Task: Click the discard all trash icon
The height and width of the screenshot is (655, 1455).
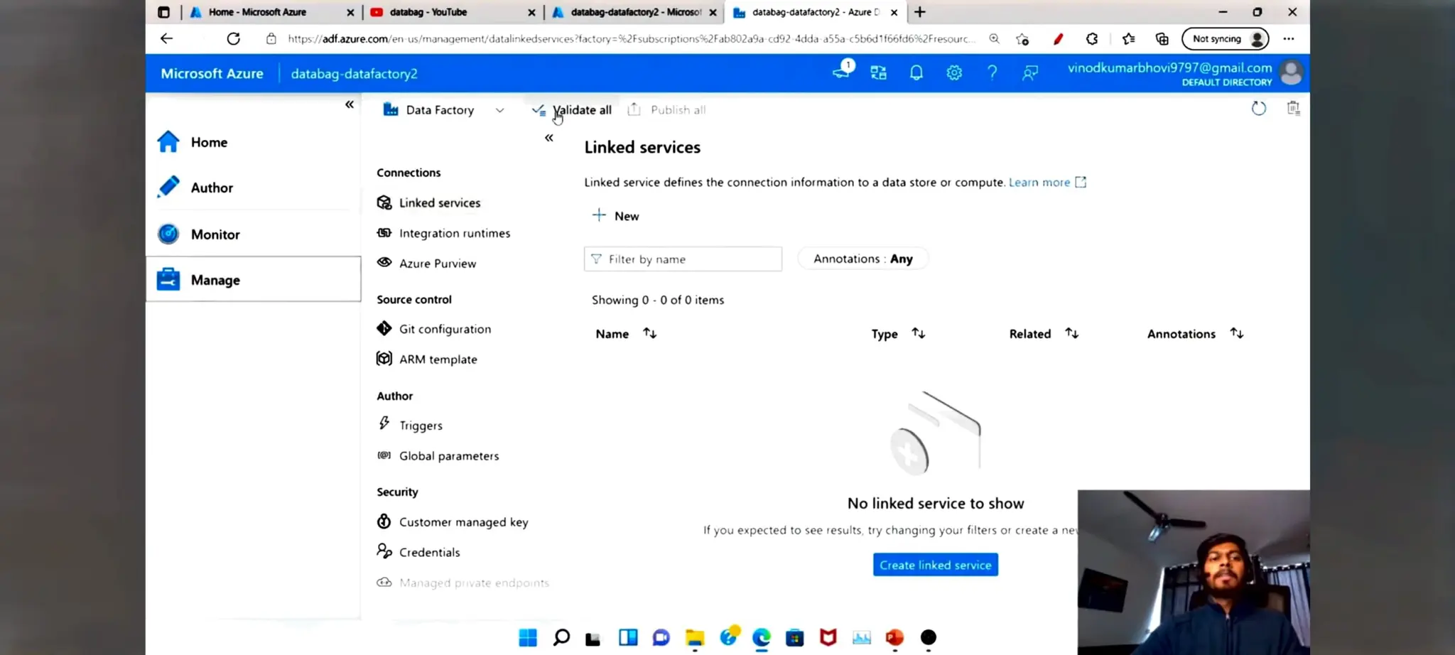Action: 1293,108
